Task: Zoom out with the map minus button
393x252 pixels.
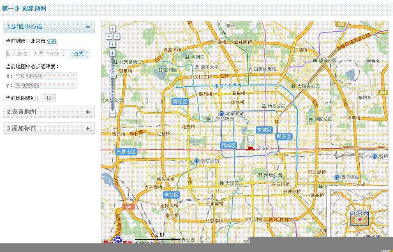Action: pos(113,113)
